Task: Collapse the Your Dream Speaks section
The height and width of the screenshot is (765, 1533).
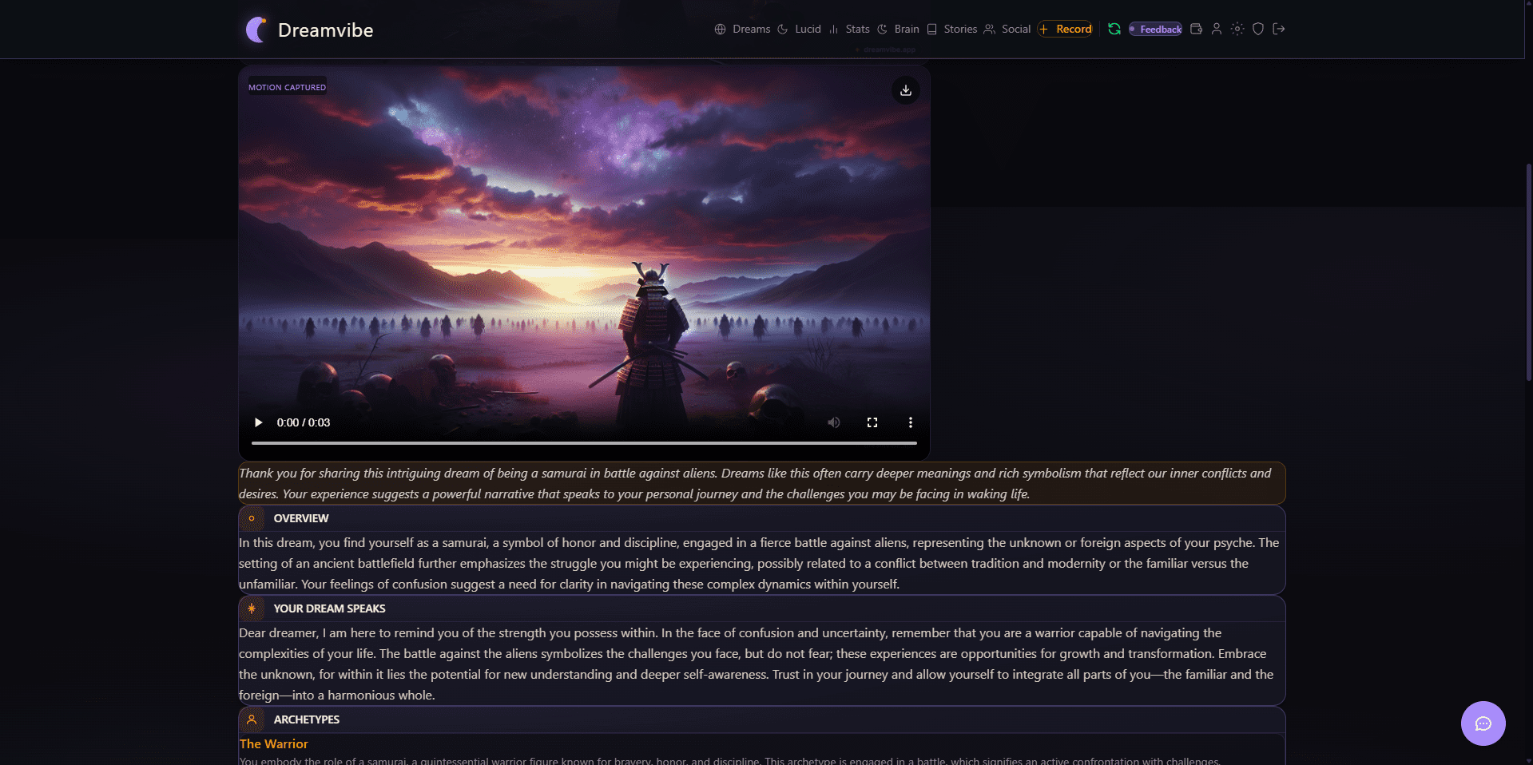Action: coord(329,608)
